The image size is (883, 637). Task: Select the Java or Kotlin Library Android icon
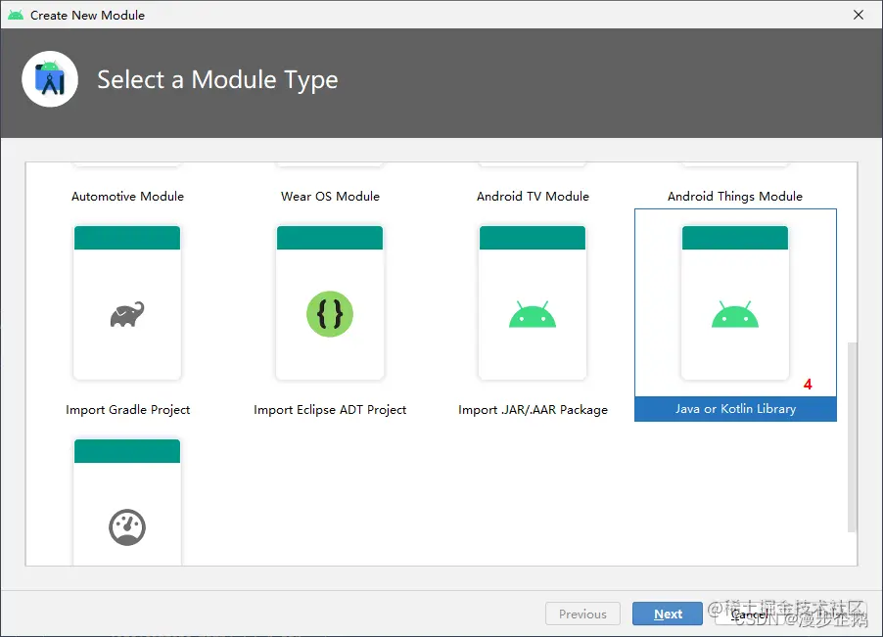tap(735, 314)
